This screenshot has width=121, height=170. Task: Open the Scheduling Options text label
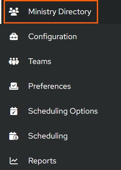[x=63, y=111]
